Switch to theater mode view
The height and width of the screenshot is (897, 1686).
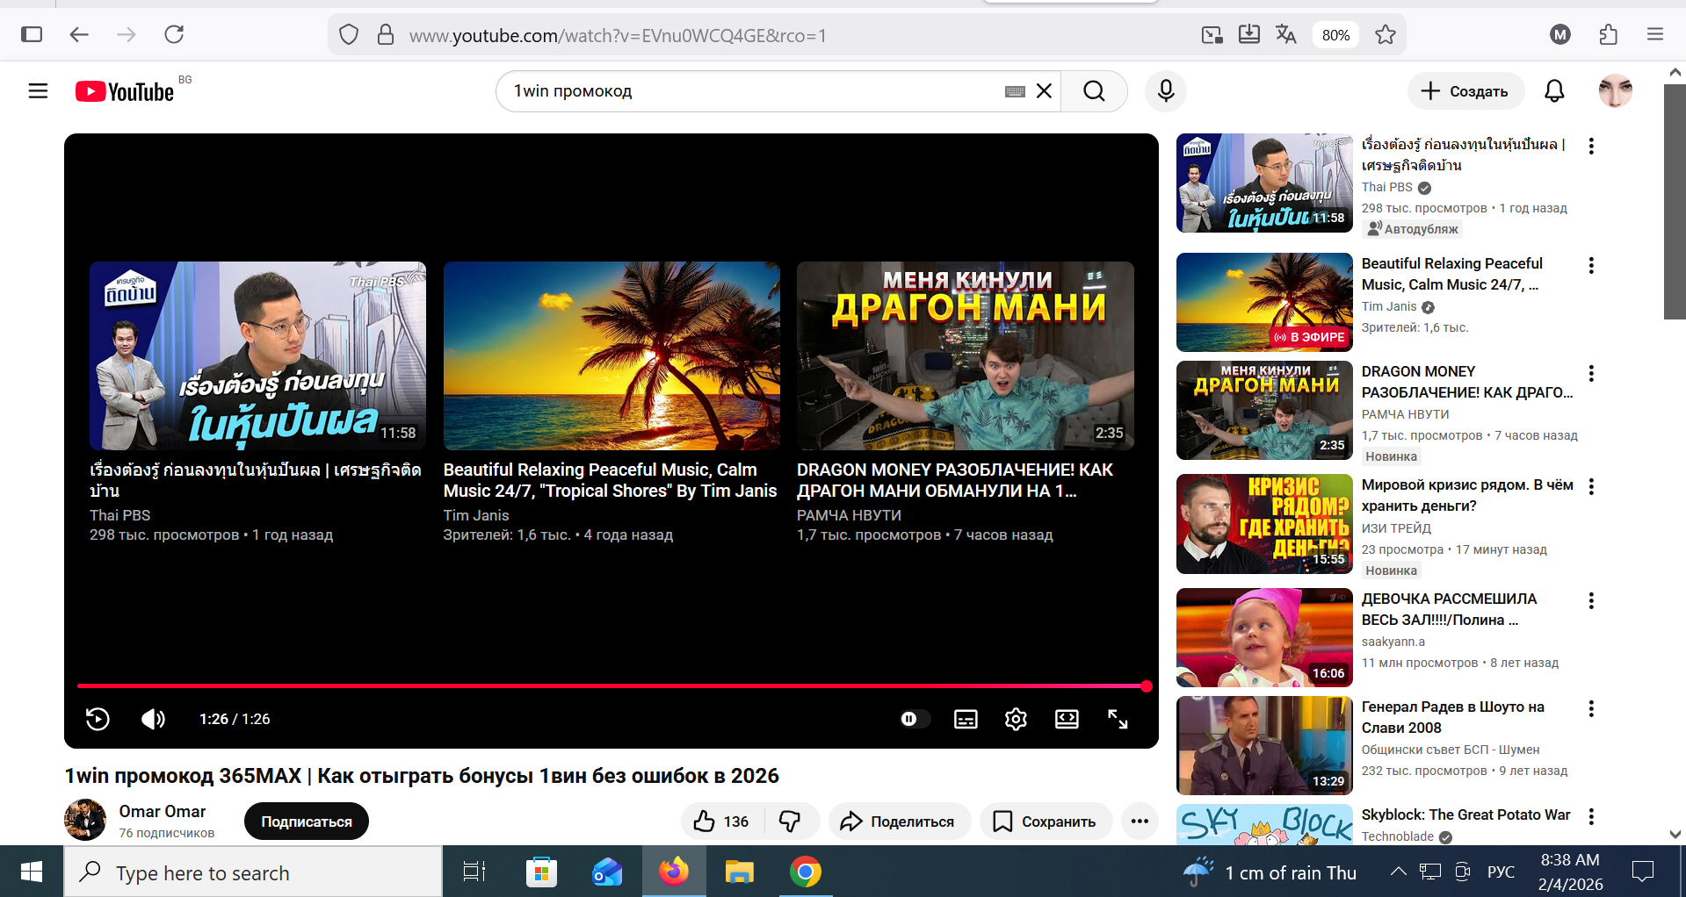[x=1067, y=719]
